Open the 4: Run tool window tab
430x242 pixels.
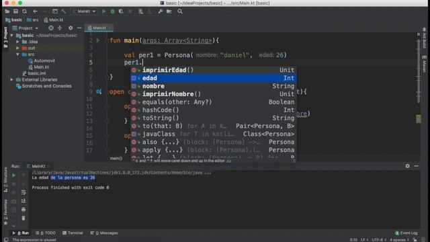click(x=21, y=233)
